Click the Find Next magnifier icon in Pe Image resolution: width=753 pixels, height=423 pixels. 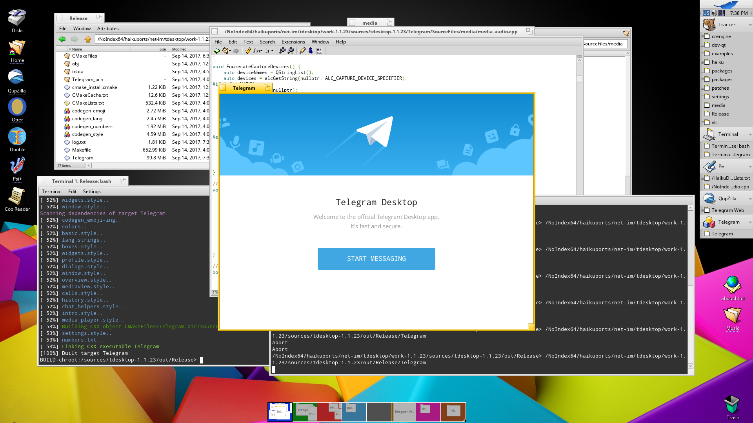(291, 51)
